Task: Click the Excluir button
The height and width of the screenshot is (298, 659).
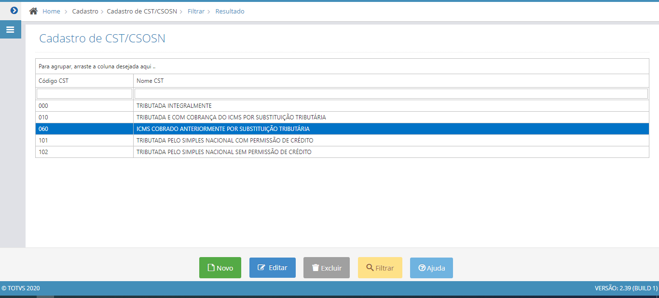Action: [327, 268]
